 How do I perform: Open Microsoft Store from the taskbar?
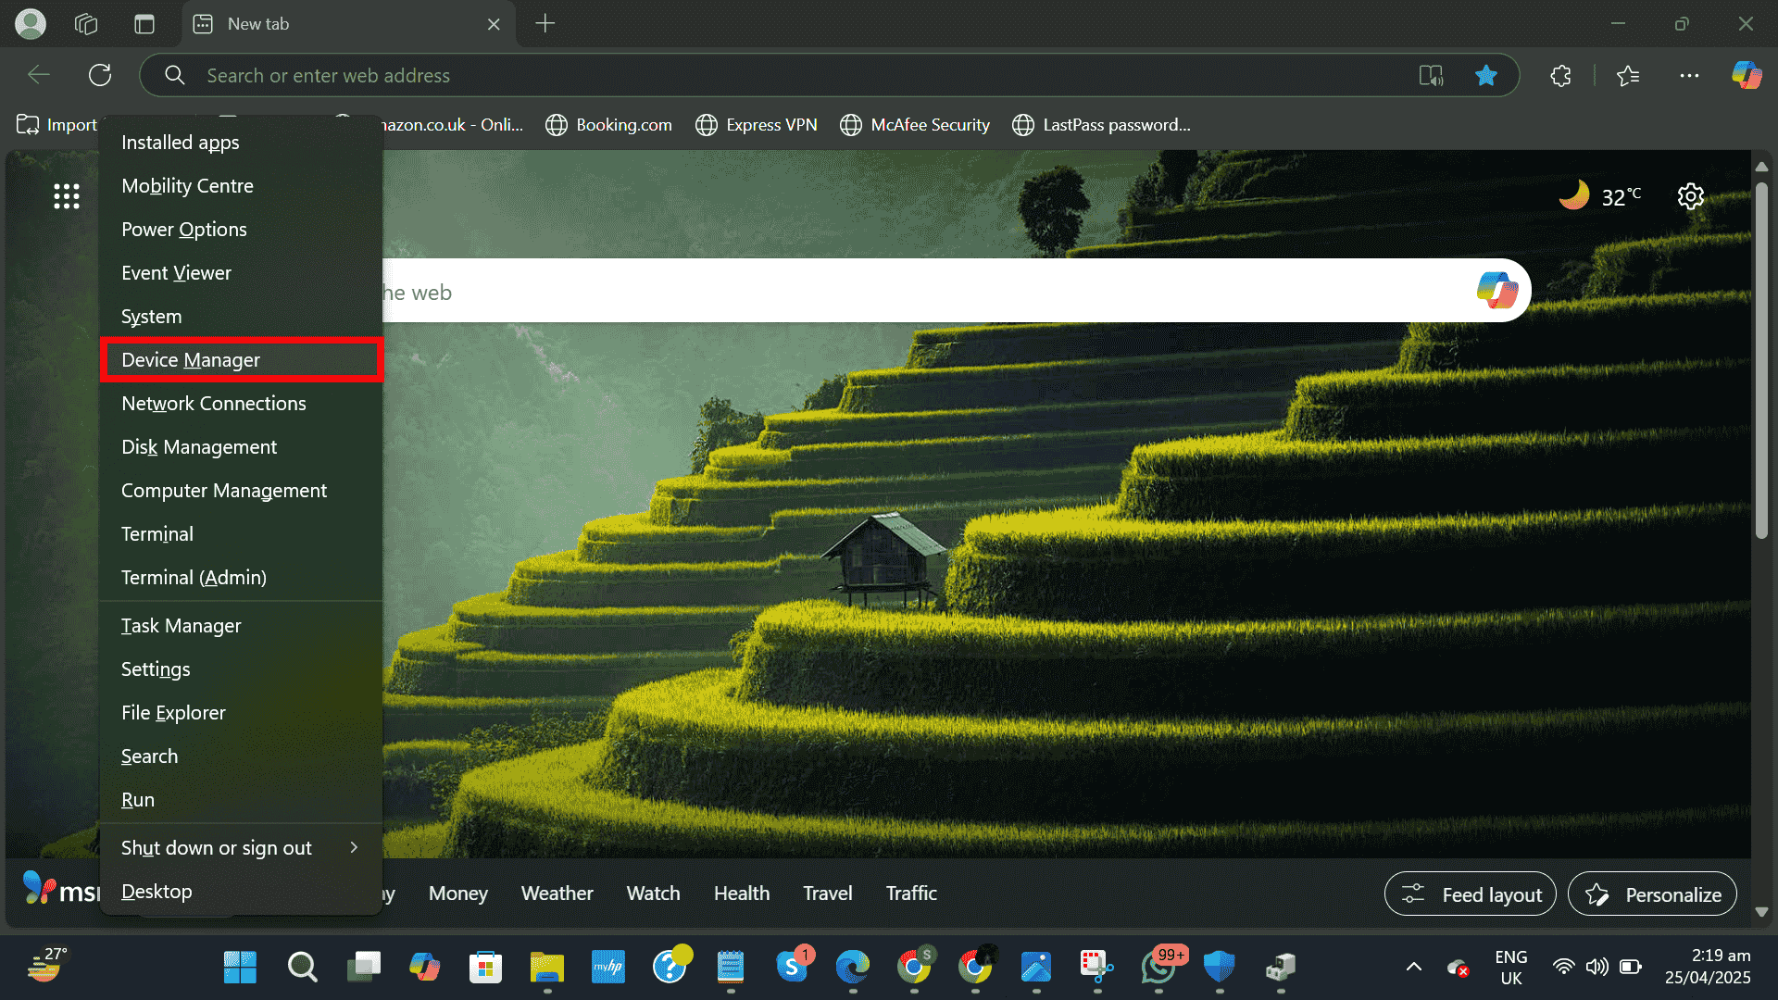click(485, 968)
